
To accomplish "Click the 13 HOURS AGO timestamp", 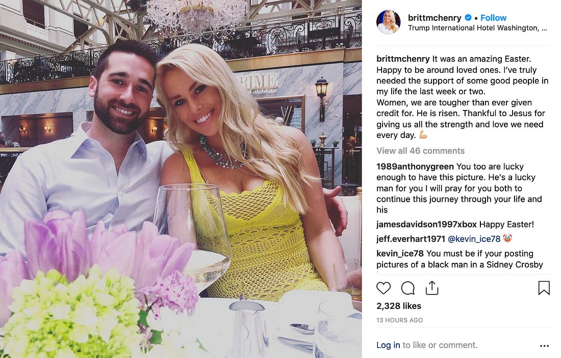I will [x=400, y=320].
